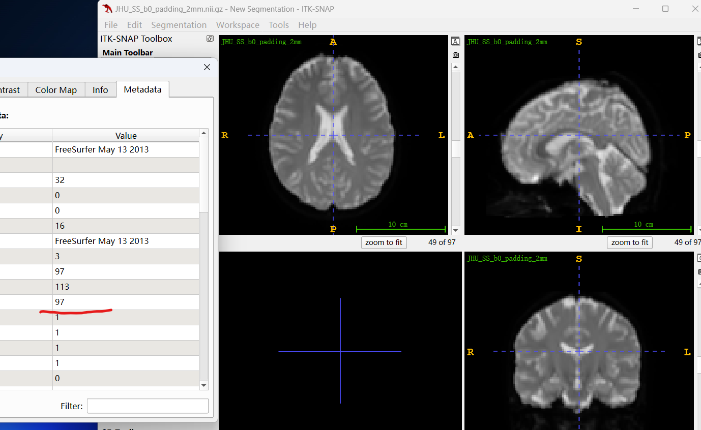Click the crosshair center in the axial brain view

coord(333,135)
